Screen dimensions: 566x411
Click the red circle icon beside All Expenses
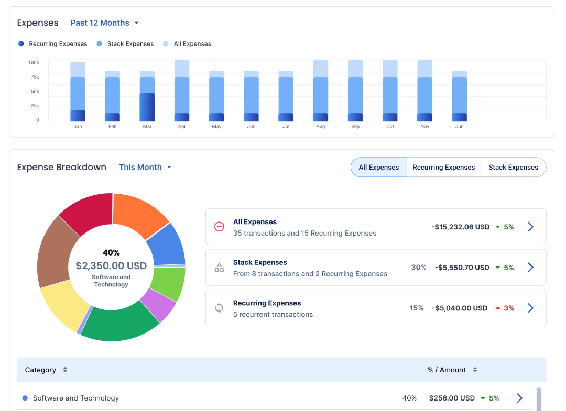point(219,227)
